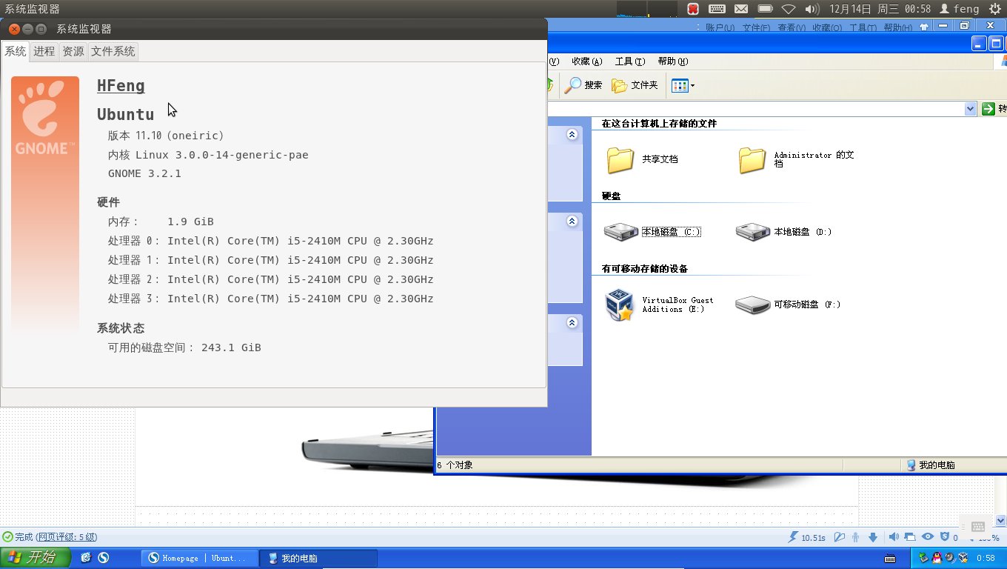Image resolution: width=1007 pixels, height=569 pixels.
Task: Open the address bar dropdown arrow
Action: (971, 109)
